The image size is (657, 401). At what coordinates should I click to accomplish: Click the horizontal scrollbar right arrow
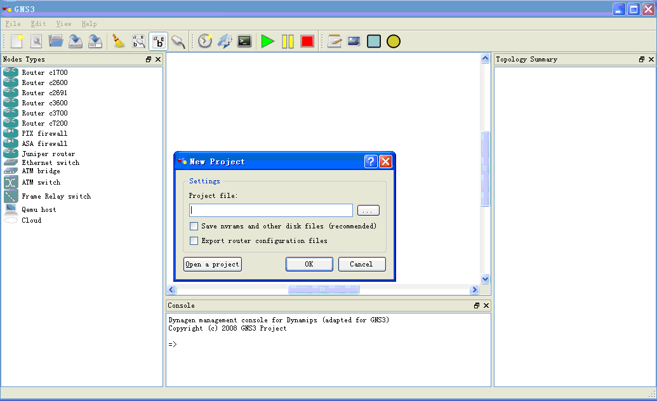pos(474,289)
